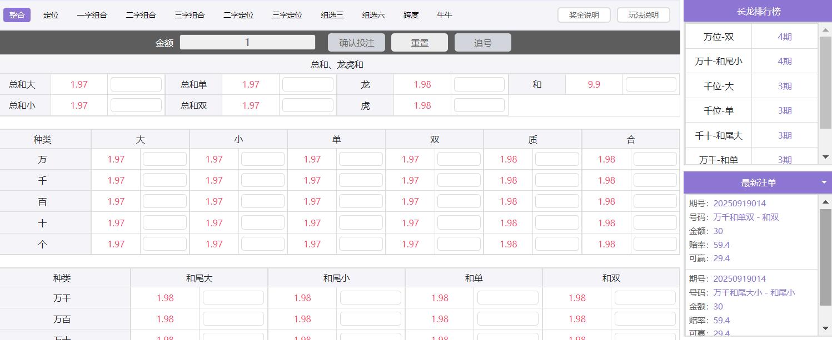Open the 奖金说明 prize description
The height and width of the screenshot is (340, 832).
[584, 14]
